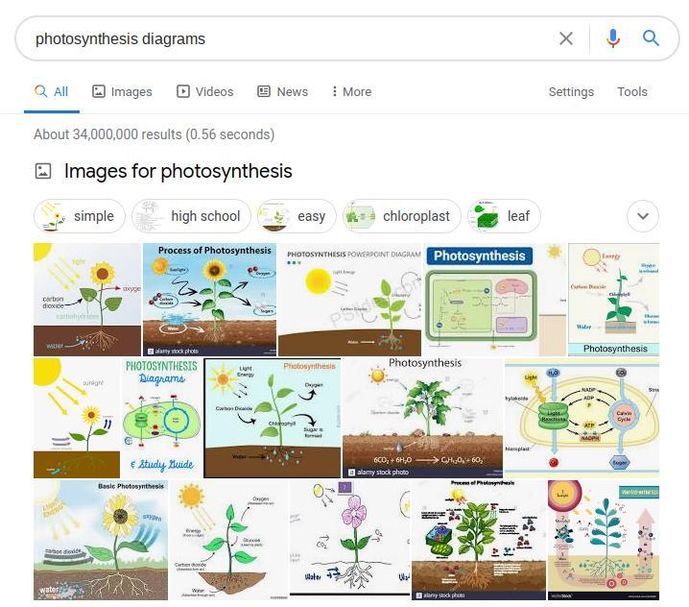The image size is (689, 607).
Task: Click the blue magnifier search icon
Action: click(x=651, y=38)
